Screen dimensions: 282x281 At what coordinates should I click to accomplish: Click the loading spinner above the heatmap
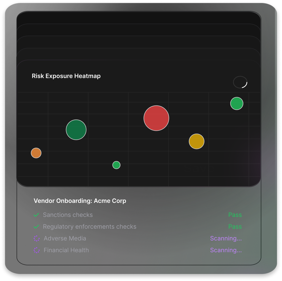240,82
